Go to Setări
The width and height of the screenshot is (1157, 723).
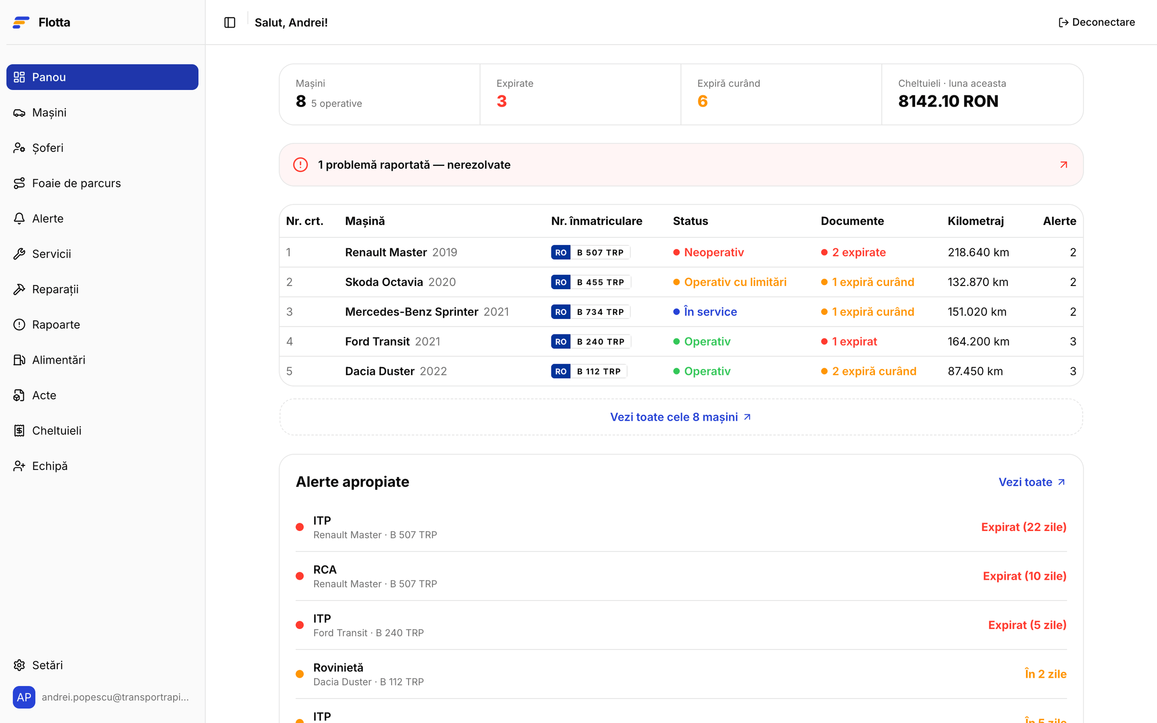(102, 665)
